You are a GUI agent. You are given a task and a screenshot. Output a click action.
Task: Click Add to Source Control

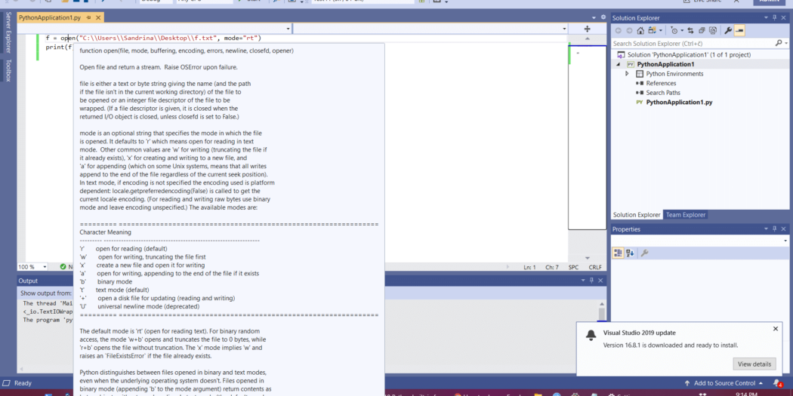tap(724, 383)
